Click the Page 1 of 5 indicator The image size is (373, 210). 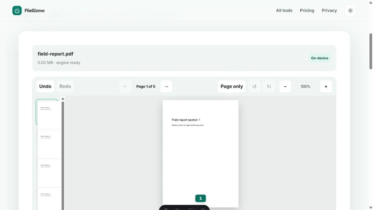pyautogui.click(x=146, y=86)
